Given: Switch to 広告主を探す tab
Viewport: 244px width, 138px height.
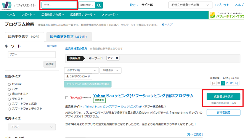Looking at the screenshot, I should pyautogui.click(x=24, y=37).
